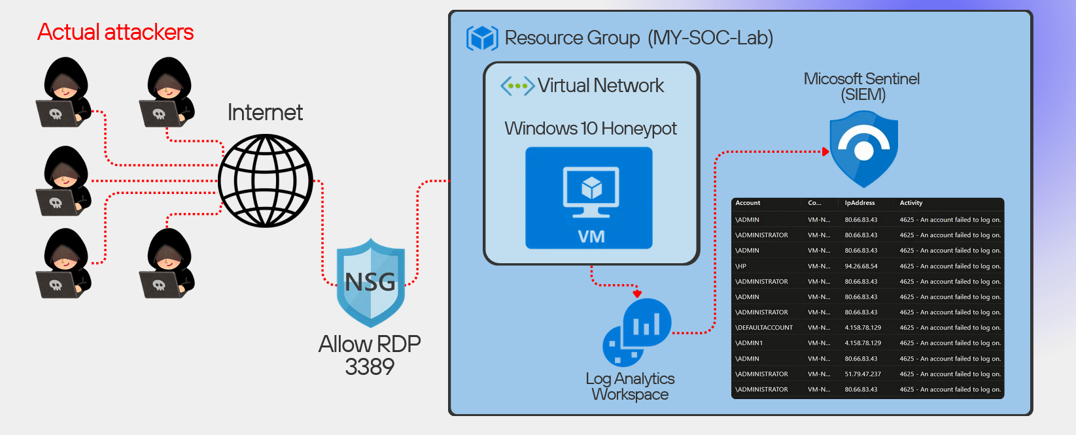This screenshot has width=1076, height=435.
Task: Select the '\DEFAULTACCOUNT' account cell
Action: tap(764, 328)
